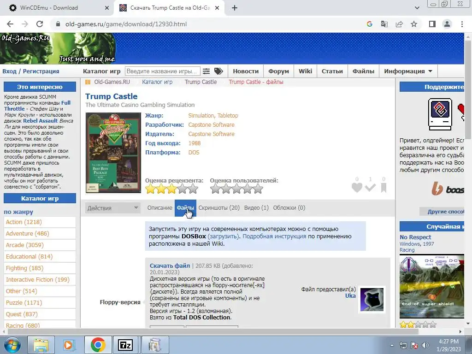Open Chrome's three-dot menu
The height and width of the screenshot is (354, 472).
(462, 24)
